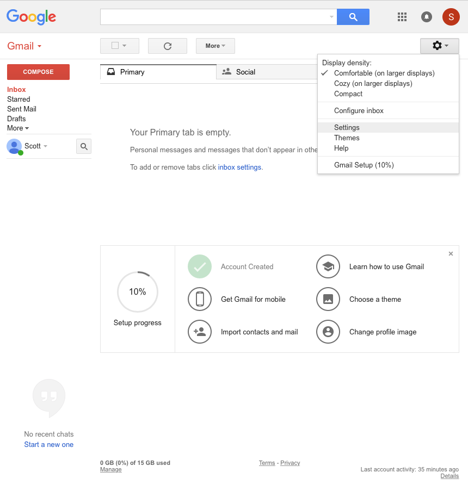Viewport: 468px width, 491px height.
Task: Show search options arrow in search box
Action: point(331,17)
